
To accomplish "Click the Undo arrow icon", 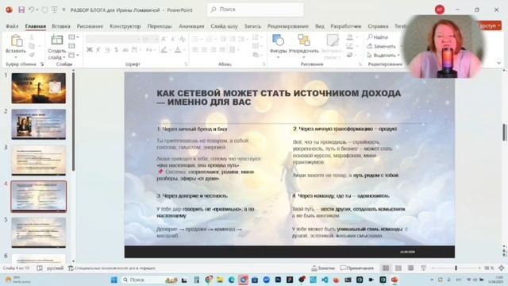I will (x=32, y=10).
